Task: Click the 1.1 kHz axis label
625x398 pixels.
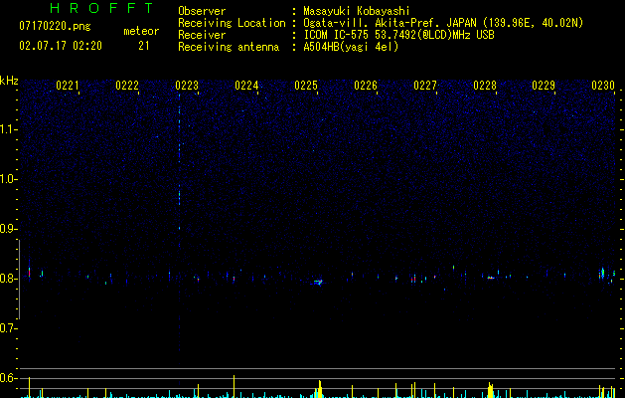Action: 9,129
